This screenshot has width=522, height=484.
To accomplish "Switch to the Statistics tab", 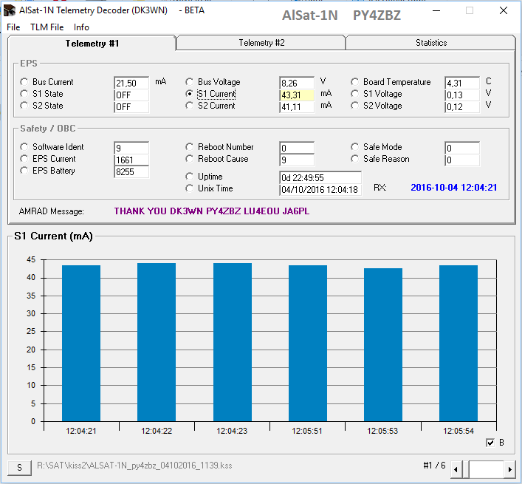I will [x=430, y=43].
